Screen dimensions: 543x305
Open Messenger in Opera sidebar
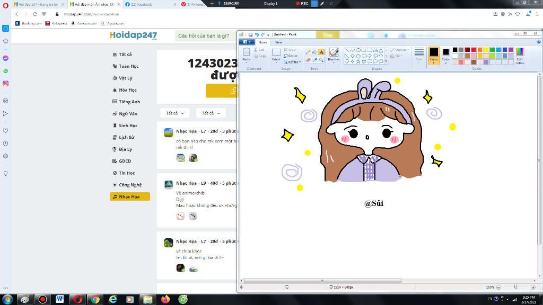coord(5,58)
